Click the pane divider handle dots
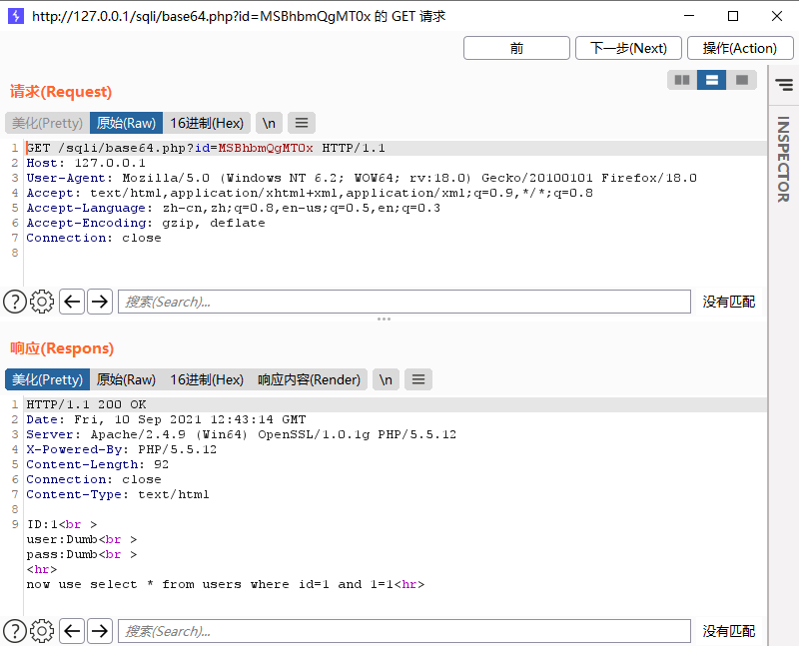 click(x=384, y=319)
